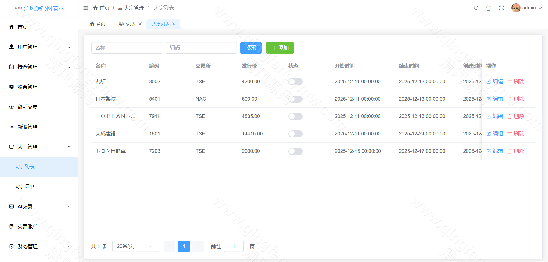Go to the next page arrow
The height and width of the screenshot is (262, 548).
[198, 246]
